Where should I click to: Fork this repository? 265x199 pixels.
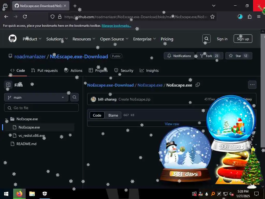[x=210, y=56]
